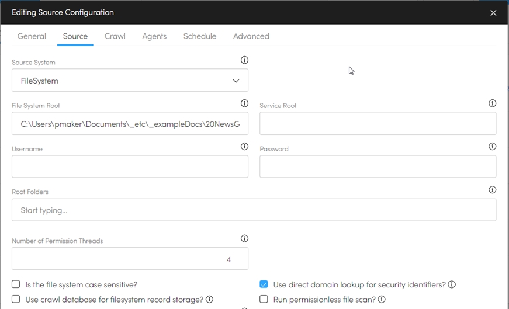This screenshot has height=309, width=509.
Task: Click info icon next to Source System
Action: point(244,60)
